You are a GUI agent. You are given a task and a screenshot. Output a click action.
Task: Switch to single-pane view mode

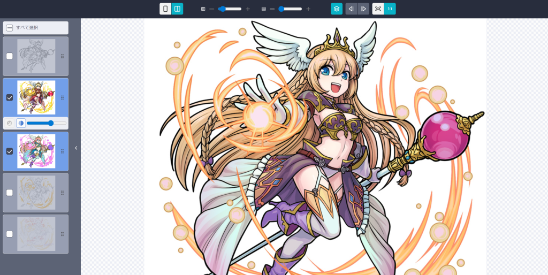[165, 9]
